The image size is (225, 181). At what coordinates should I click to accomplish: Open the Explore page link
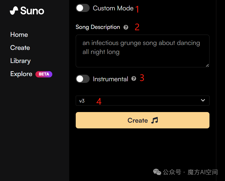click(x=21, y=74)
